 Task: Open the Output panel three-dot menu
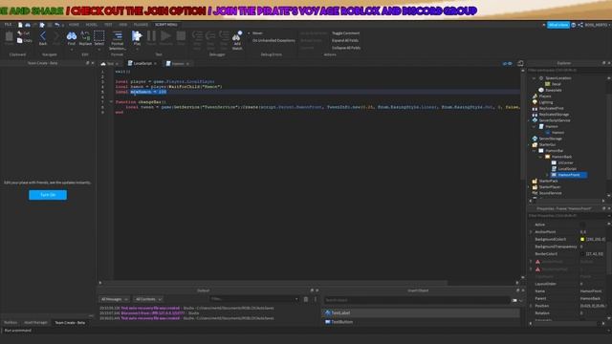tap(316, 299)
